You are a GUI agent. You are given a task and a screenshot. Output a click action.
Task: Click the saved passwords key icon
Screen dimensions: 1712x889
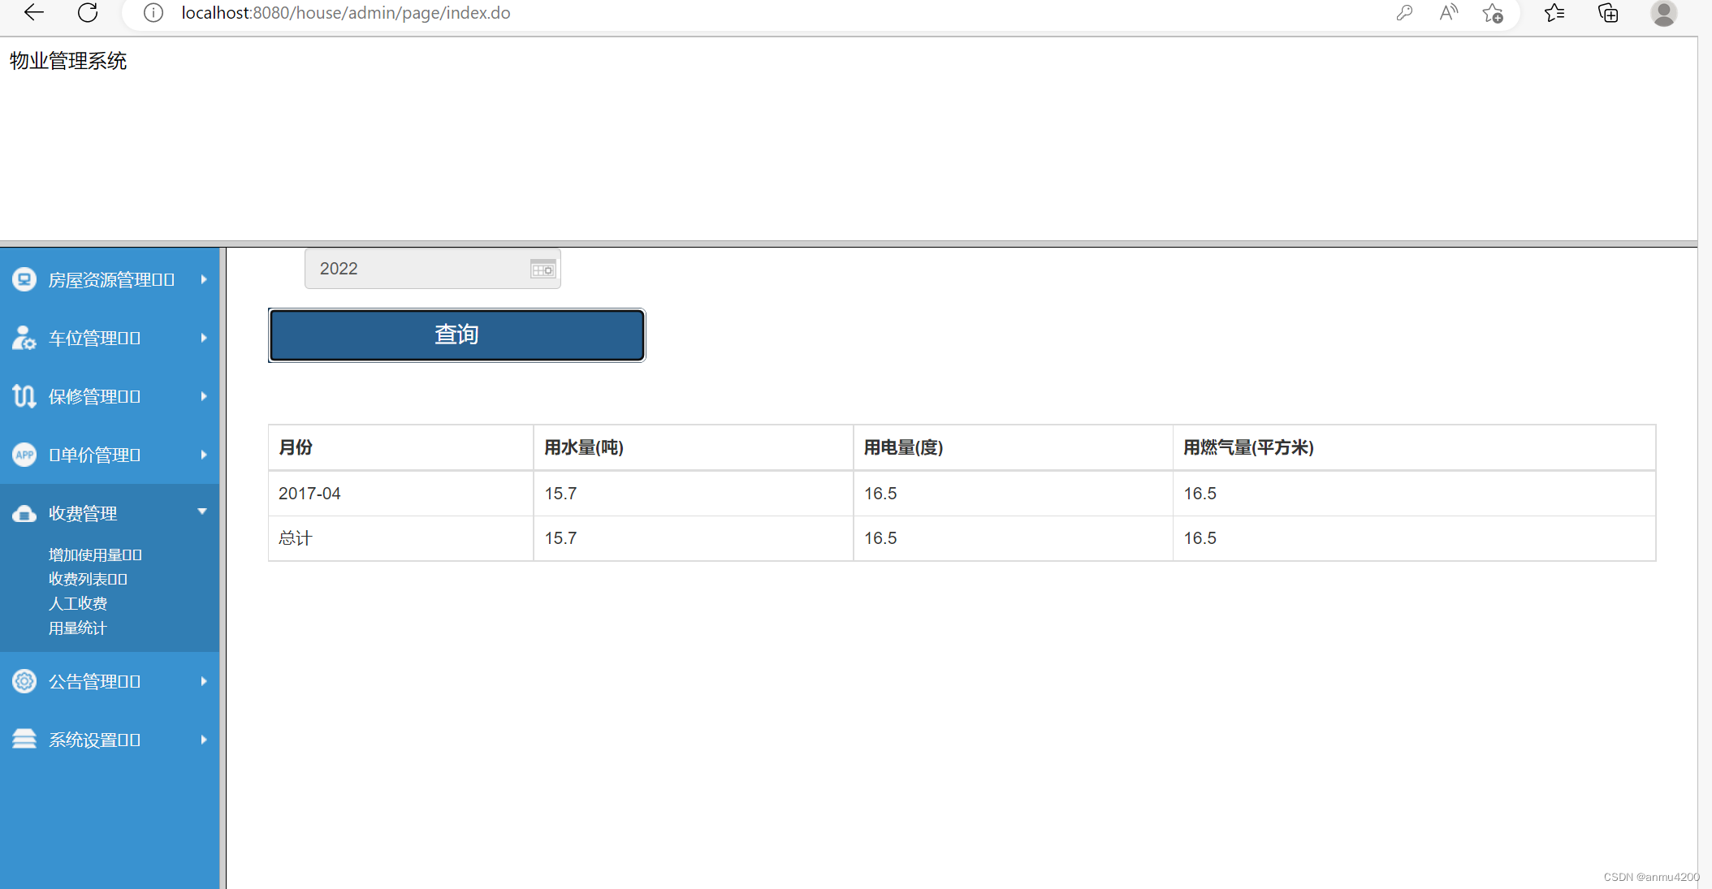pos(1404,13)
